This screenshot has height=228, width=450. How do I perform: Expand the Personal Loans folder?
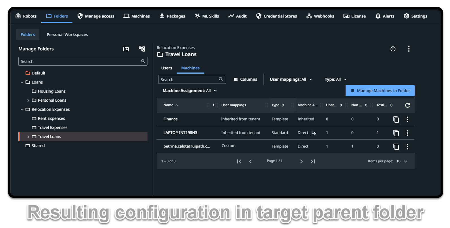tap(28, 100)
